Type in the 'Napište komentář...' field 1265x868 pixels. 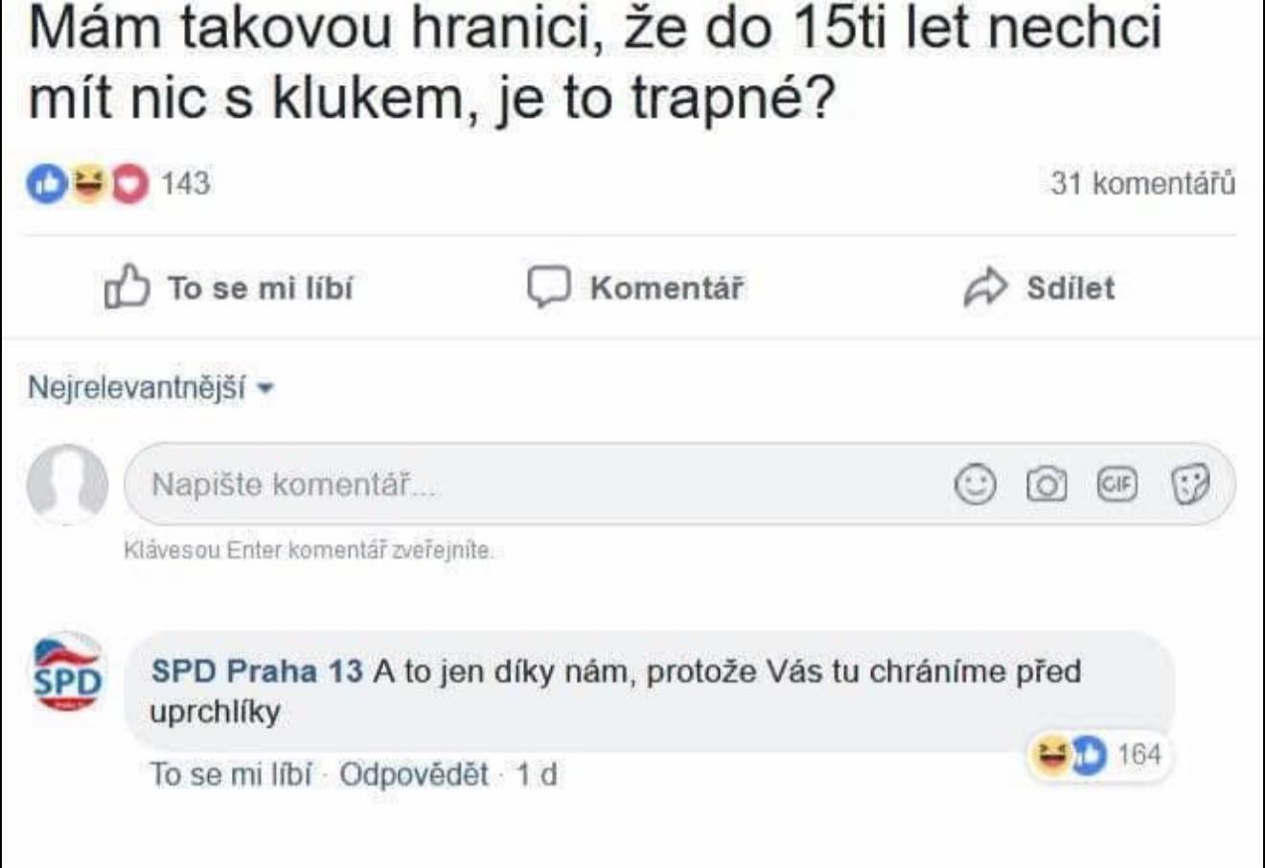(537, 484)
